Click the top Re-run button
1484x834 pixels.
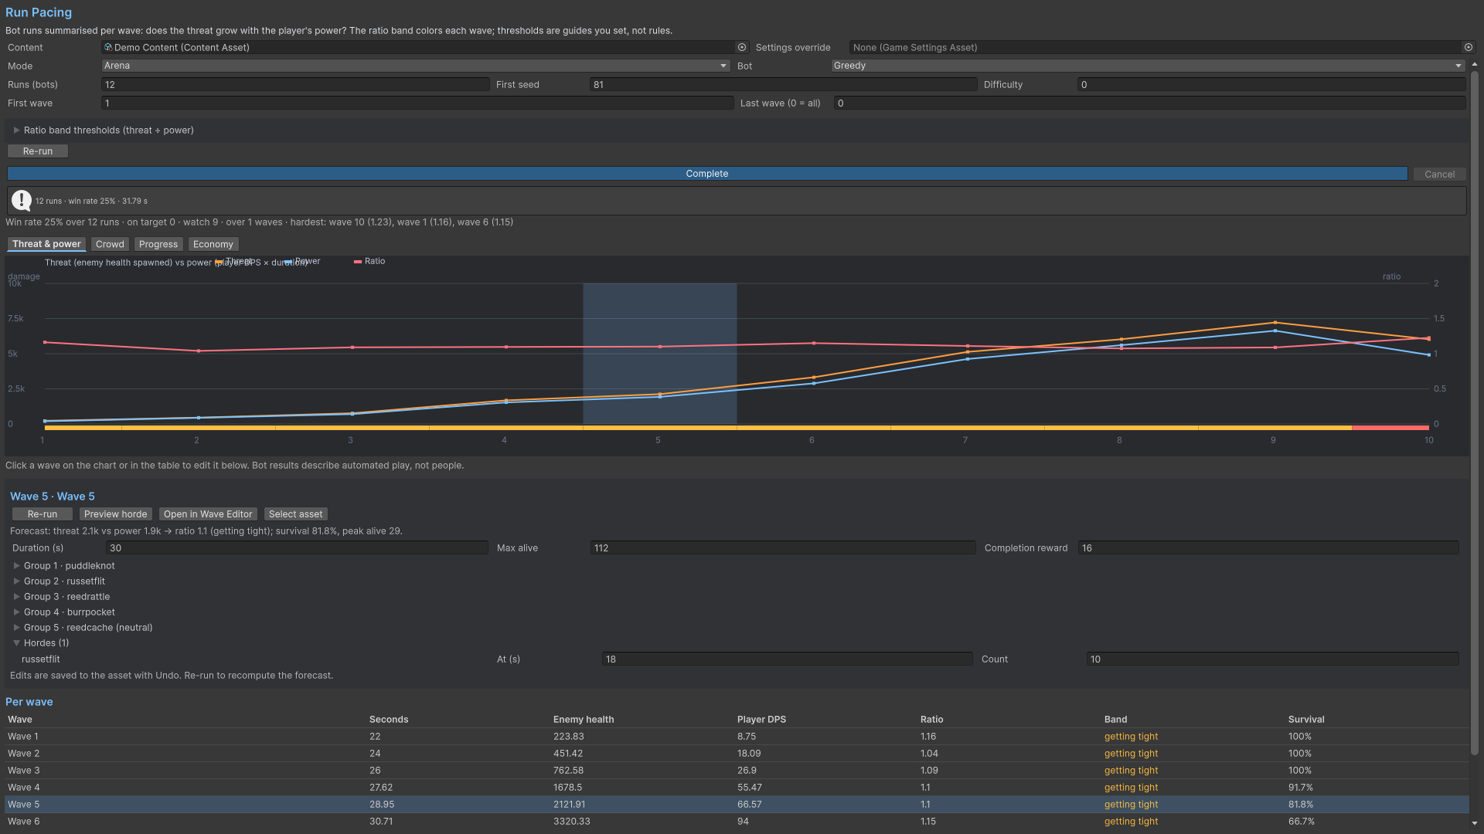coord(38,151)
